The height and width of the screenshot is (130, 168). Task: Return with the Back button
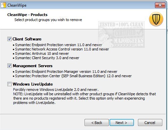coord(97,123)
